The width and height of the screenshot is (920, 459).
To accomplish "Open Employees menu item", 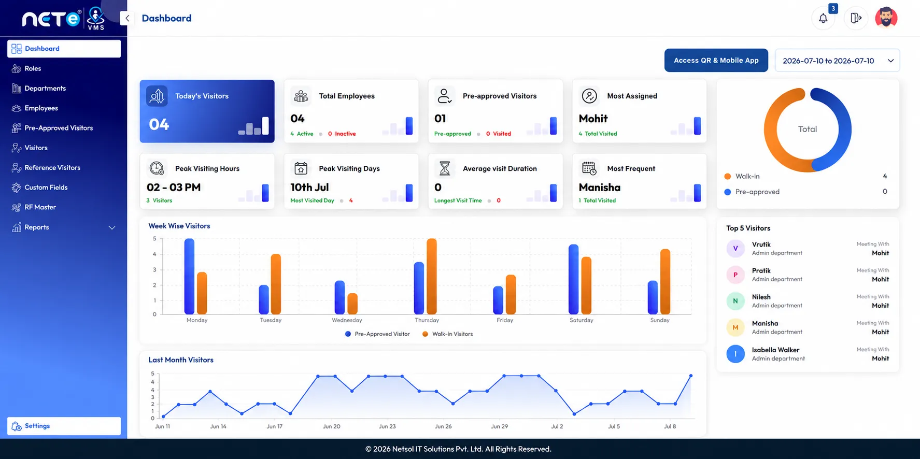I will click(x=41, y=108).
